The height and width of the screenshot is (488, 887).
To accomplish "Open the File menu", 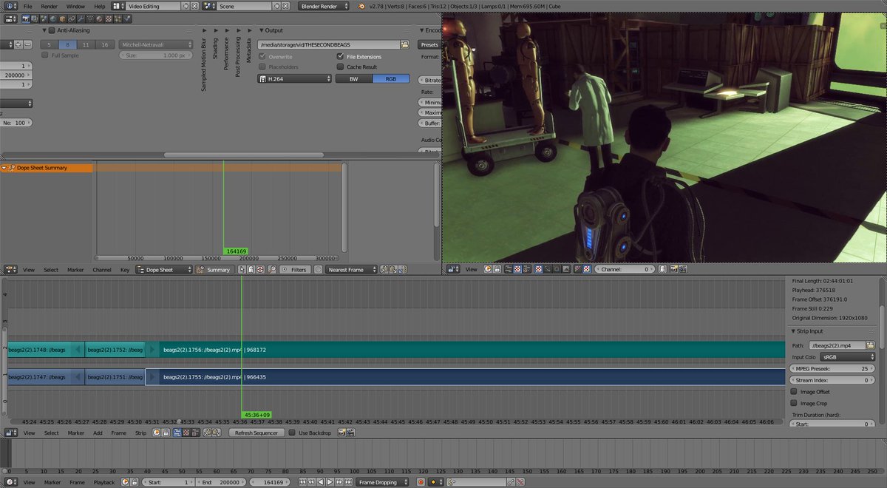I will point(27,6).
